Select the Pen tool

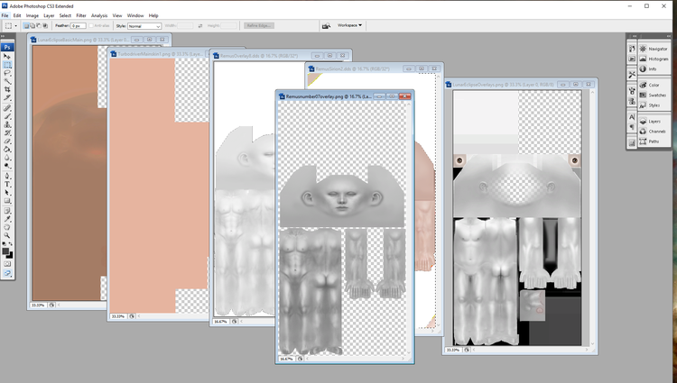7,176
